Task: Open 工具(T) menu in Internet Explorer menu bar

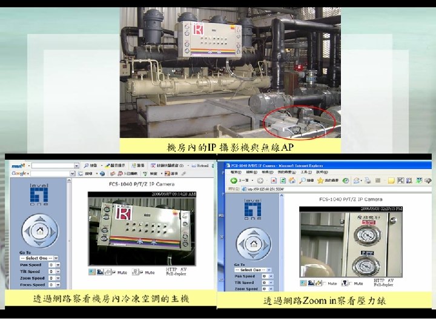Action: 306,172
